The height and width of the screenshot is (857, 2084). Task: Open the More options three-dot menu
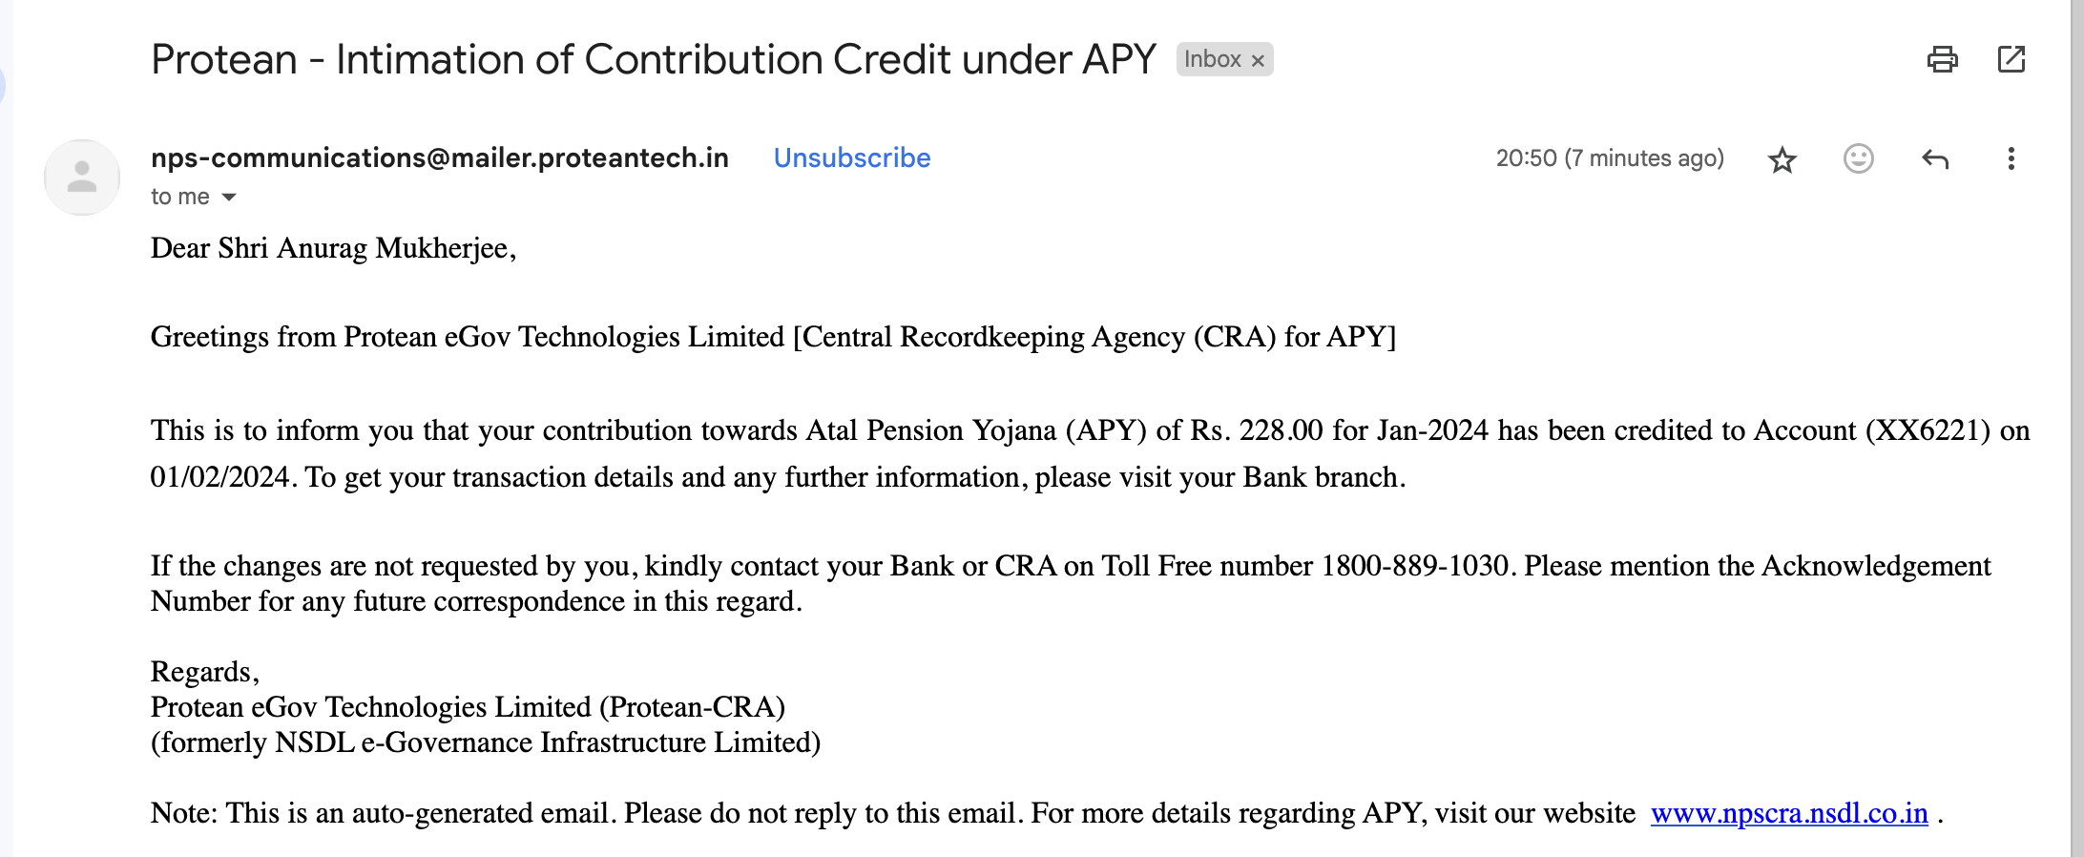[x=2011, y=158]
